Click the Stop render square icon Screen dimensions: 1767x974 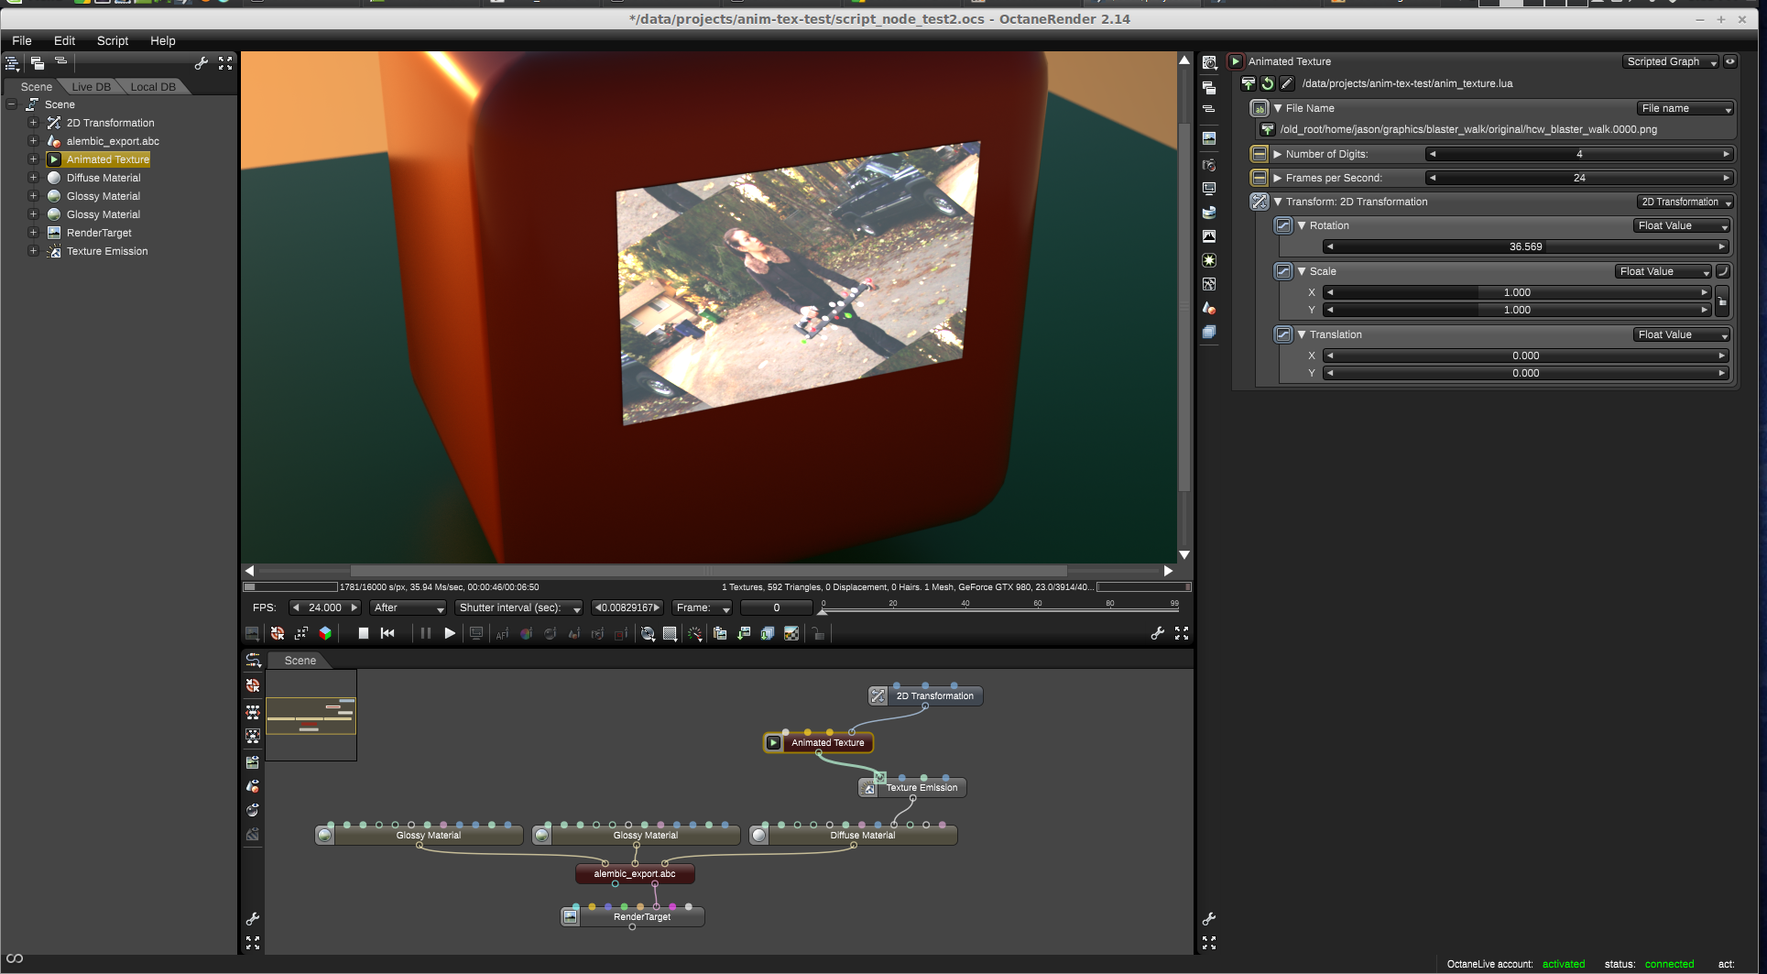[x=364, y=633]
